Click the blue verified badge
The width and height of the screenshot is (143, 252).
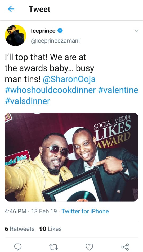pos(60,31)
